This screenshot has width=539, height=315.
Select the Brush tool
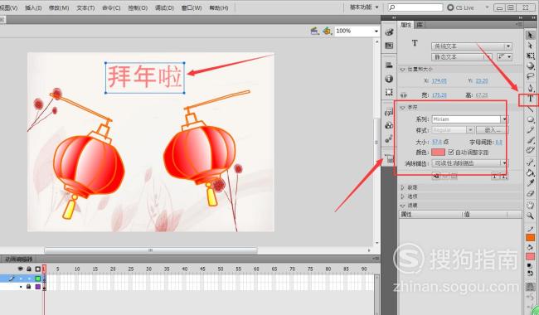530,140
